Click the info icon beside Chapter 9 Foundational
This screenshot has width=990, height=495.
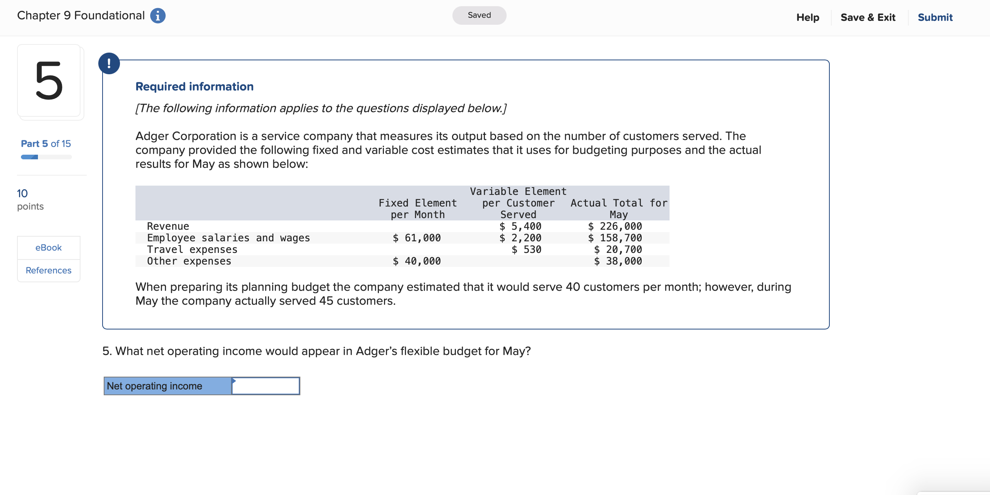pos(158,15)
